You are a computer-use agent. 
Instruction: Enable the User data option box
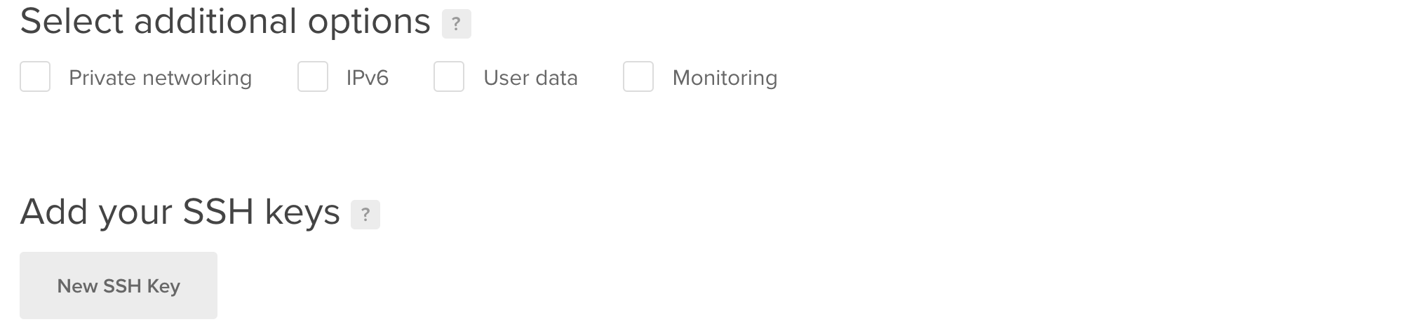point(449,76)
